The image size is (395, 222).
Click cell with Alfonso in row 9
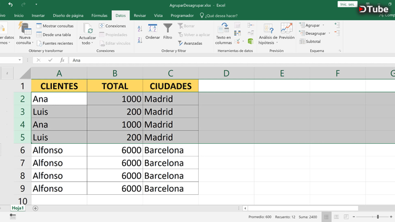tap(59, 189)
